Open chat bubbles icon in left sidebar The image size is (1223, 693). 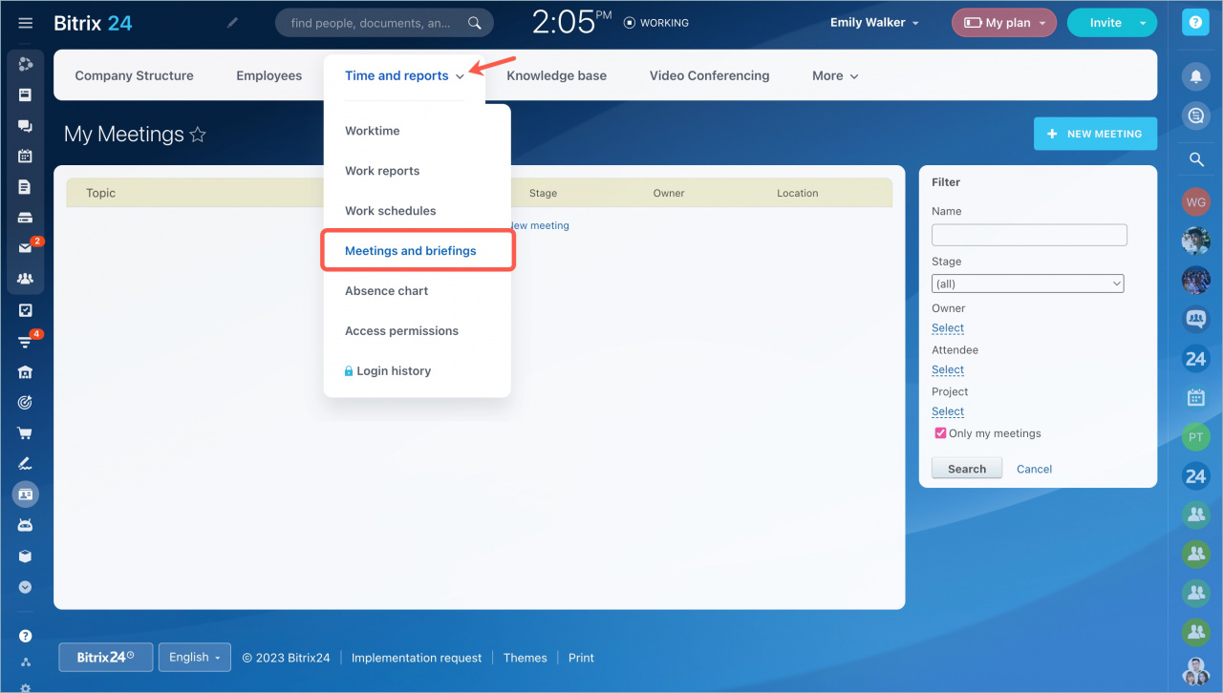coord(26,126)
